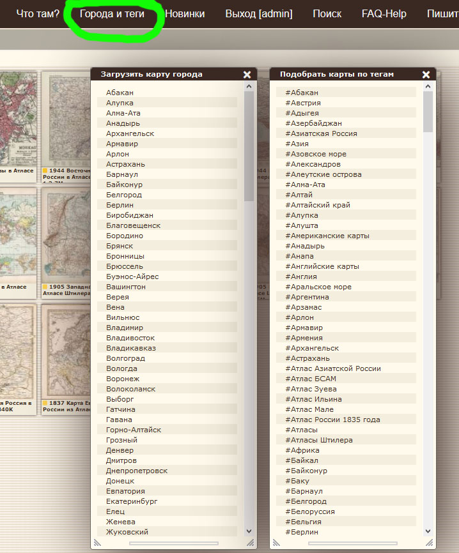Pick the tag '#Атласы Штилера'
Screen dimensions: 459x553
(319, 440)
